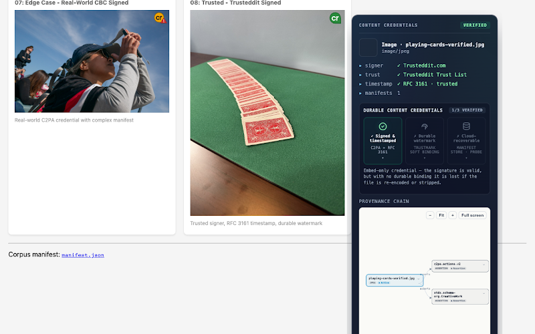
Task: Click the playing-cards-verified.jpg file name in panel header
Action: click(x=445, y=45)
